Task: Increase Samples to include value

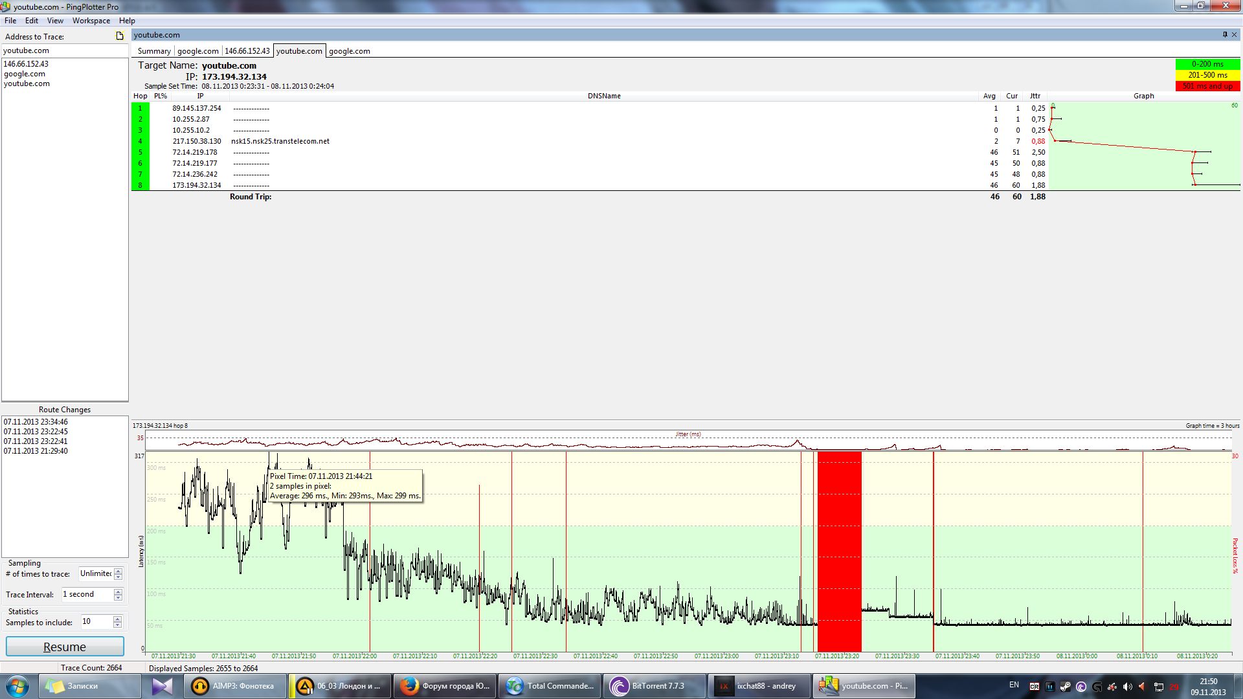Action: pos(117,619)
